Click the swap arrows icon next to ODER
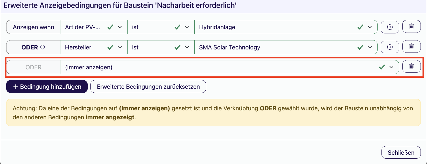Image resolution: width=427 pixels, height=164 pixels. [42, 47]
